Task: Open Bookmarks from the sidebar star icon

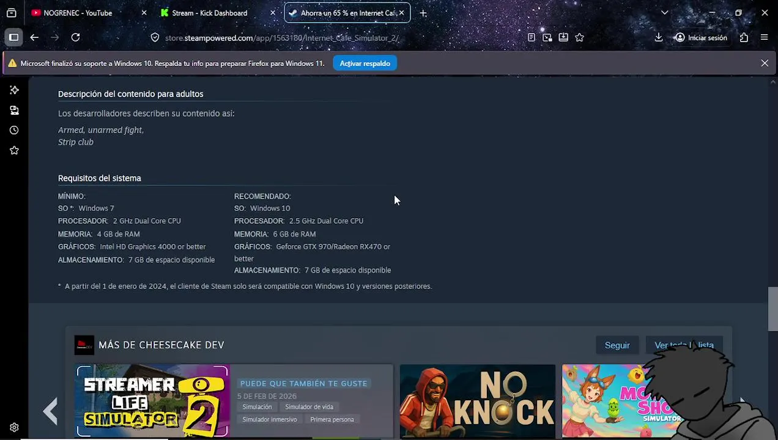Action: point(14,150)
